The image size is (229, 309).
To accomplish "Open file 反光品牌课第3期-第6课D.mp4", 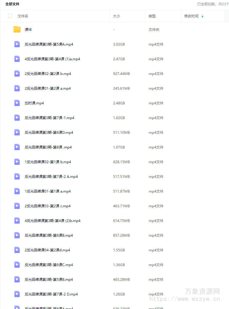I will pyautogui.click(x=49, y=132).
